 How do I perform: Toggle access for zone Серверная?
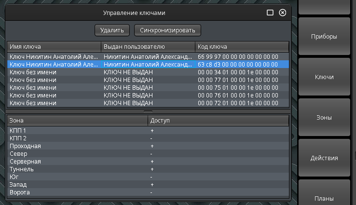click(x=151, y=162)
